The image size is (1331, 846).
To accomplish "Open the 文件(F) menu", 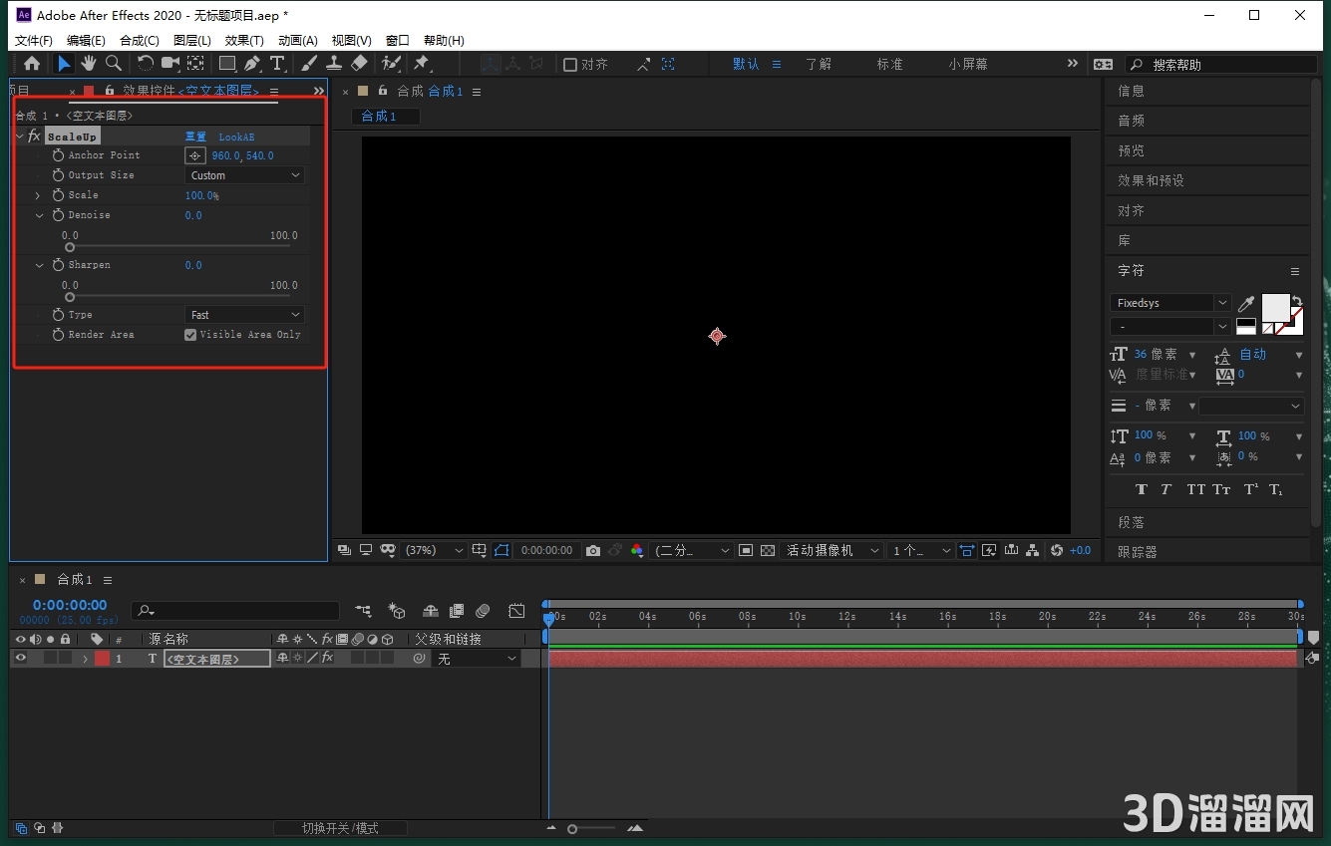I will pyautogui.click(x=34, y=40).
